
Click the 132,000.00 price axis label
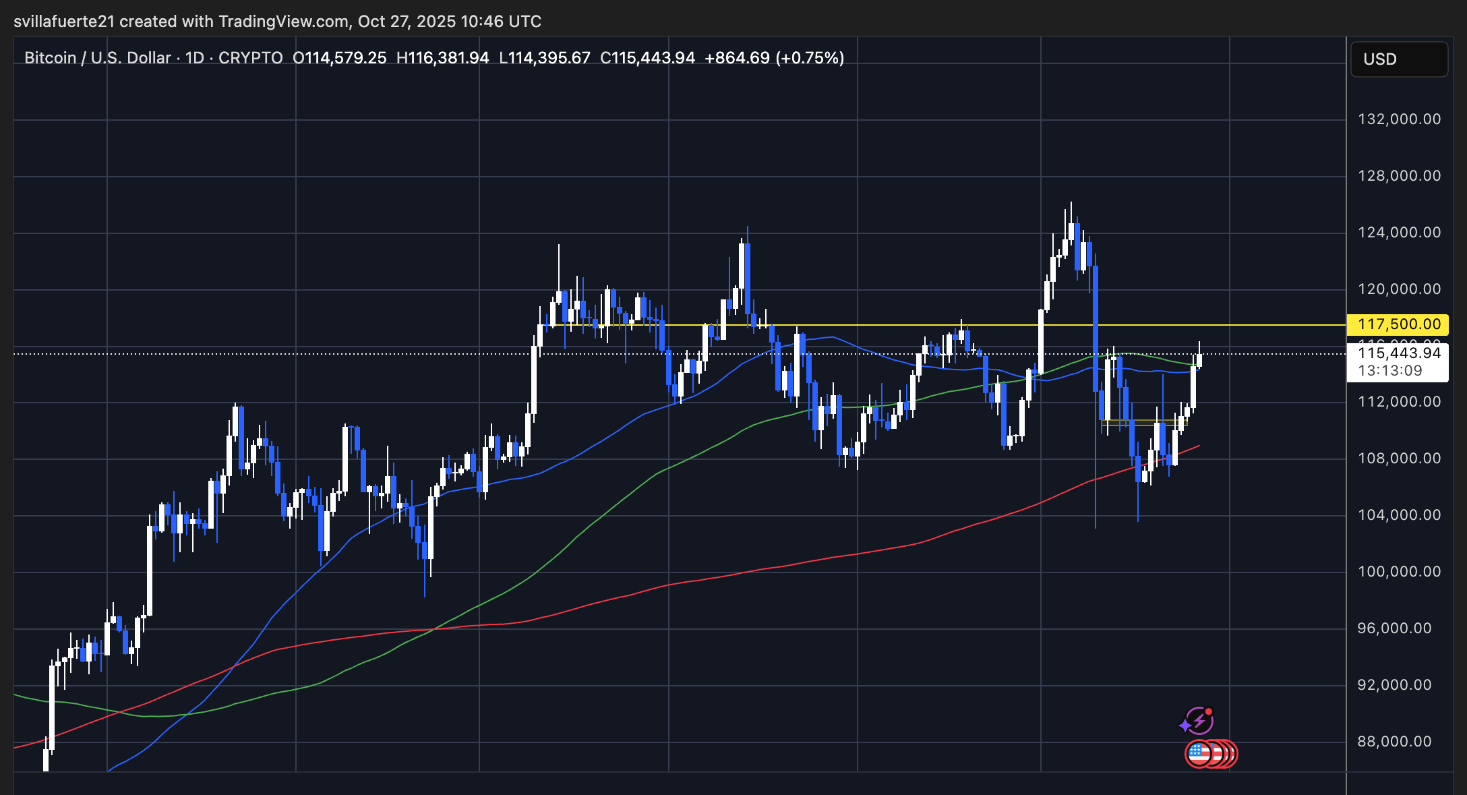pos(1398,119)
